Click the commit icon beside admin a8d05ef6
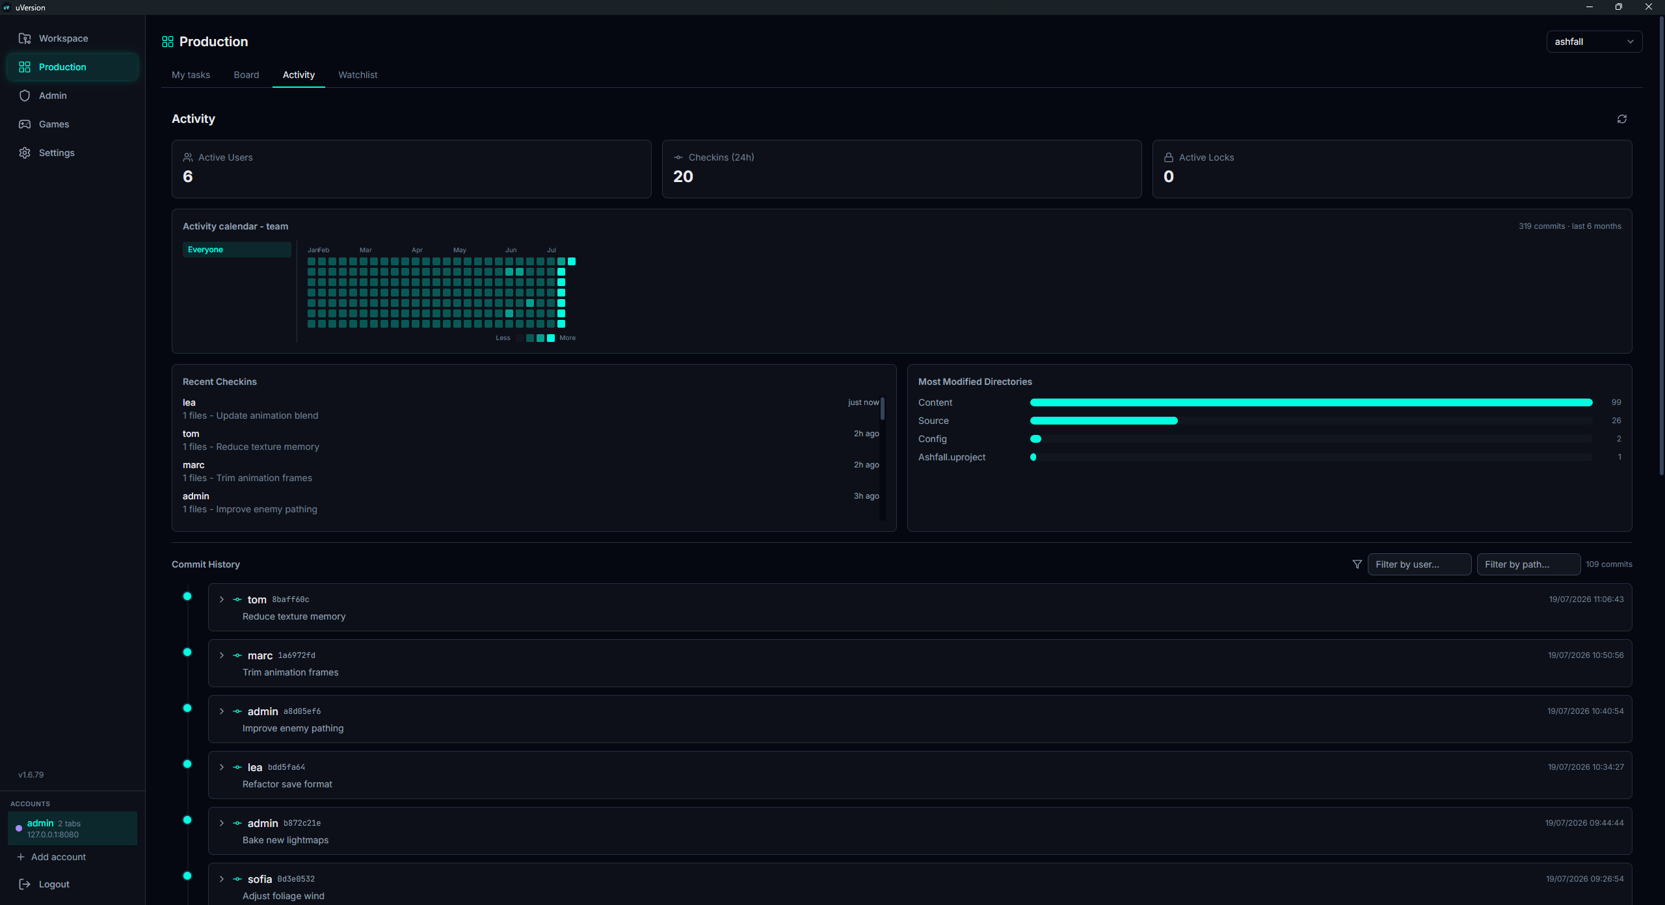 coord(237,711)
